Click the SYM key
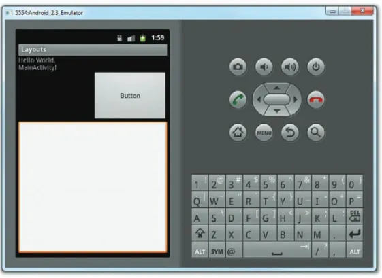The height and width of the screenshot is (278, 382). tap(217, 249)
